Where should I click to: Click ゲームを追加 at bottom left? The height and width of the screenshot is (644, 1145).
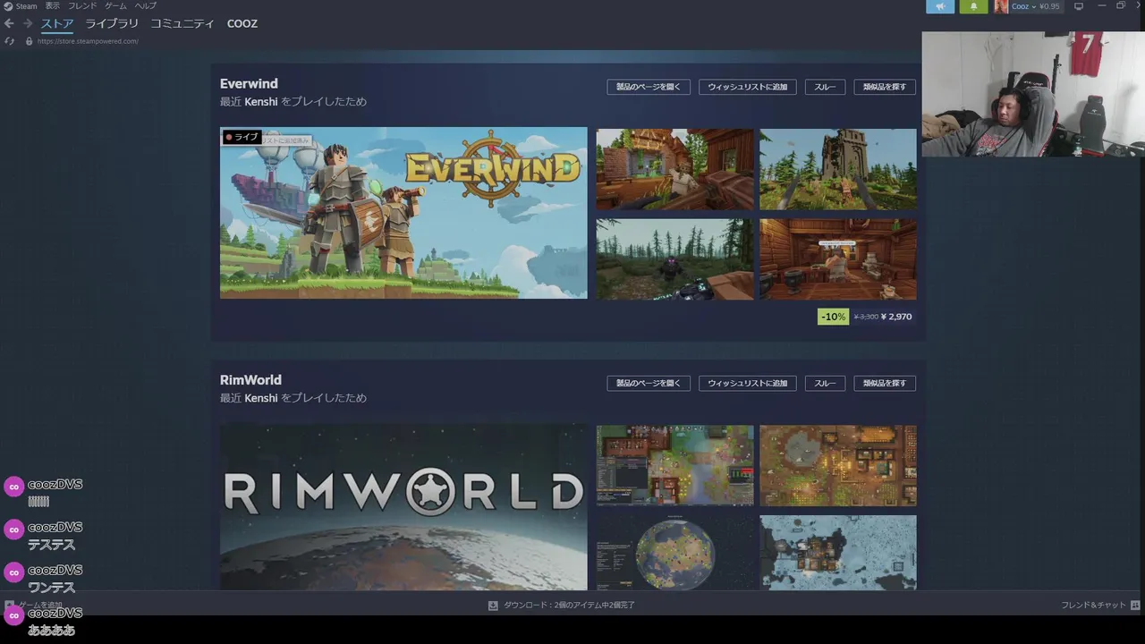click(40, 605)
